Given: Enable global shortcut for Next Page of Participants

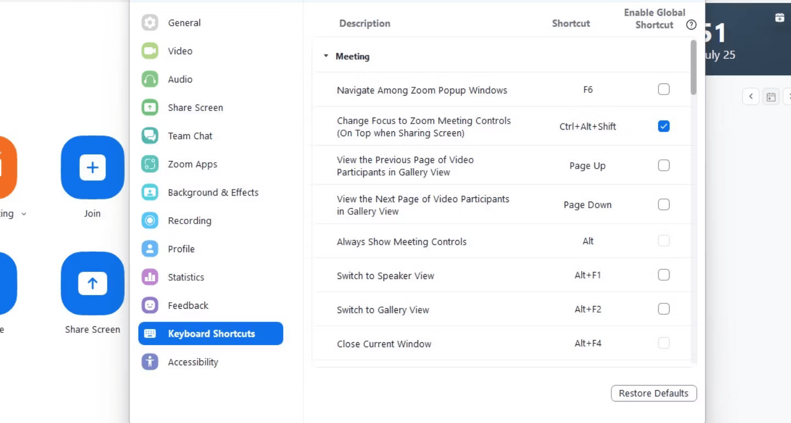Looking at the screenshot, I should [x=664, y=204].
